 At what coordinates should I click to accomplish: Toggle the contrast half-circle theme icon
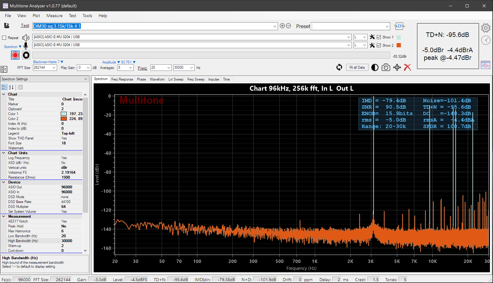[375, 67]
